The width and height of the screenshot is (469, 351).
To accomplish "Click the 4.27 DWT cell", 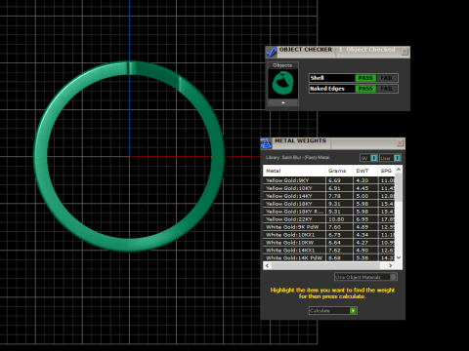I will pyautogui.click(x=365, y=243).
